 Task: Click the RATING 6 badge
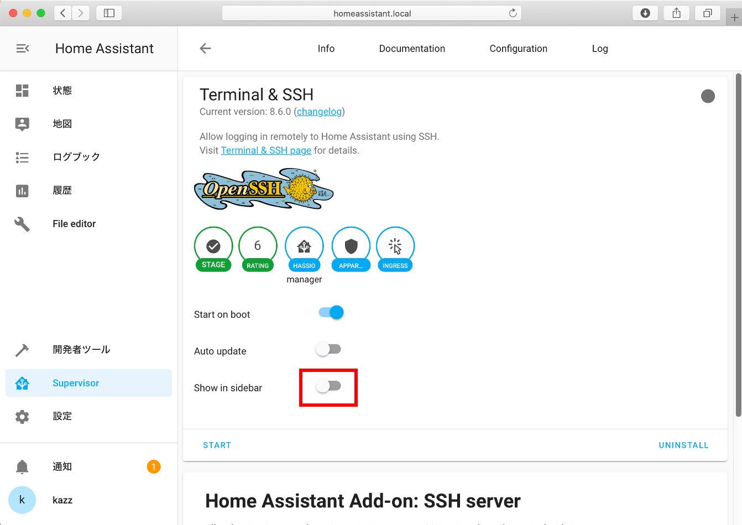[258, 249]
